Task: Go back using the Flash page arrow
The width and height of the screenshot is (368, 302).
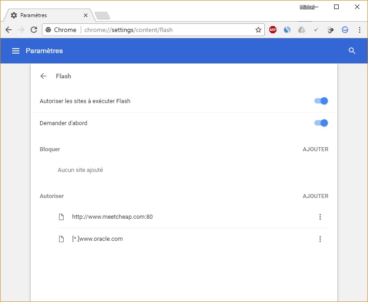Action: click(43, 76)
